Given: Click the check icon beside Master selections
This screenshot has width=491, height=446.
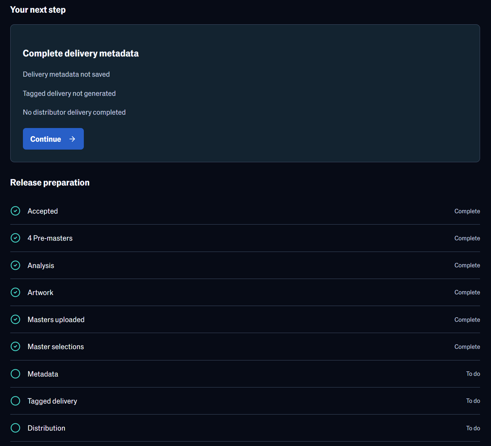Looking at the screenshot, I should click(15, 346).
